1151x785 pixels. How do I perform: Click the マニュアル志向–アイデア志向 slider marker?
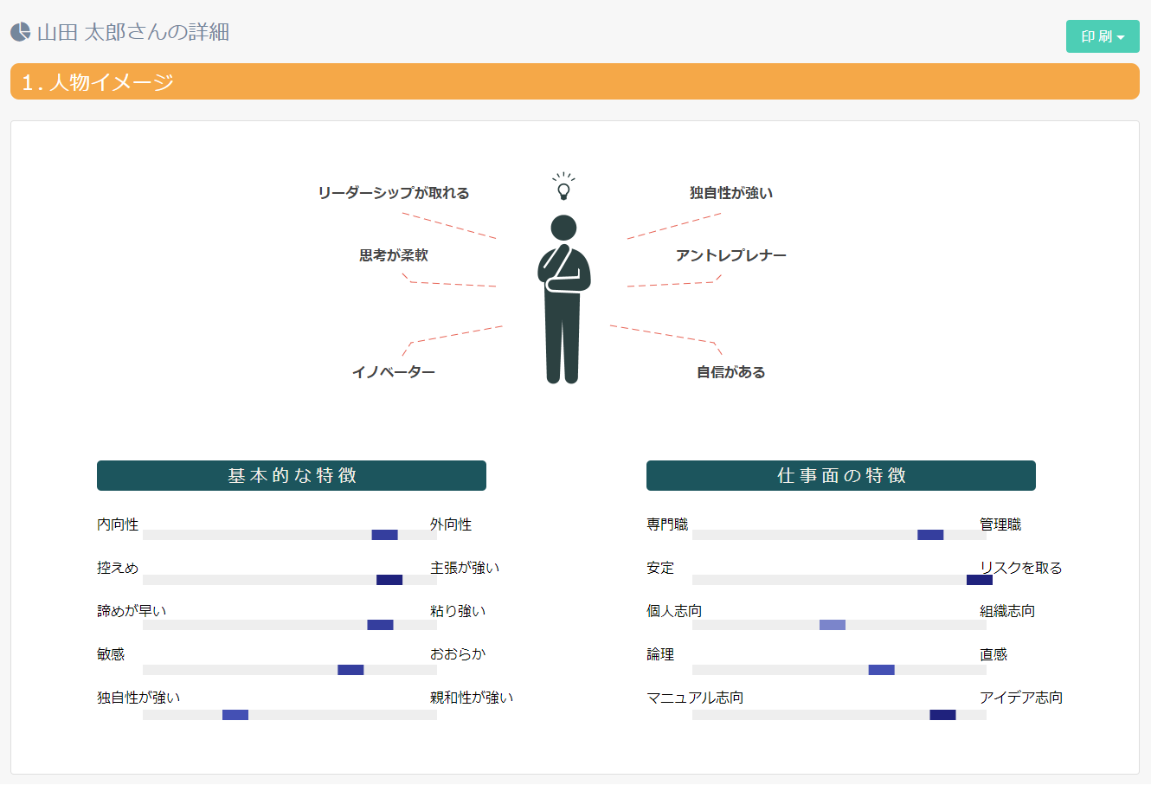click(942, 715)
